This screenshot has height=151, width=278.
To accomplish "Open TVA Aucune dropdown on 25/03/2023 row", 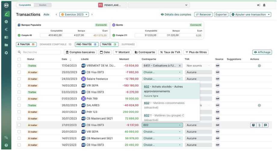I will point(198,72).
